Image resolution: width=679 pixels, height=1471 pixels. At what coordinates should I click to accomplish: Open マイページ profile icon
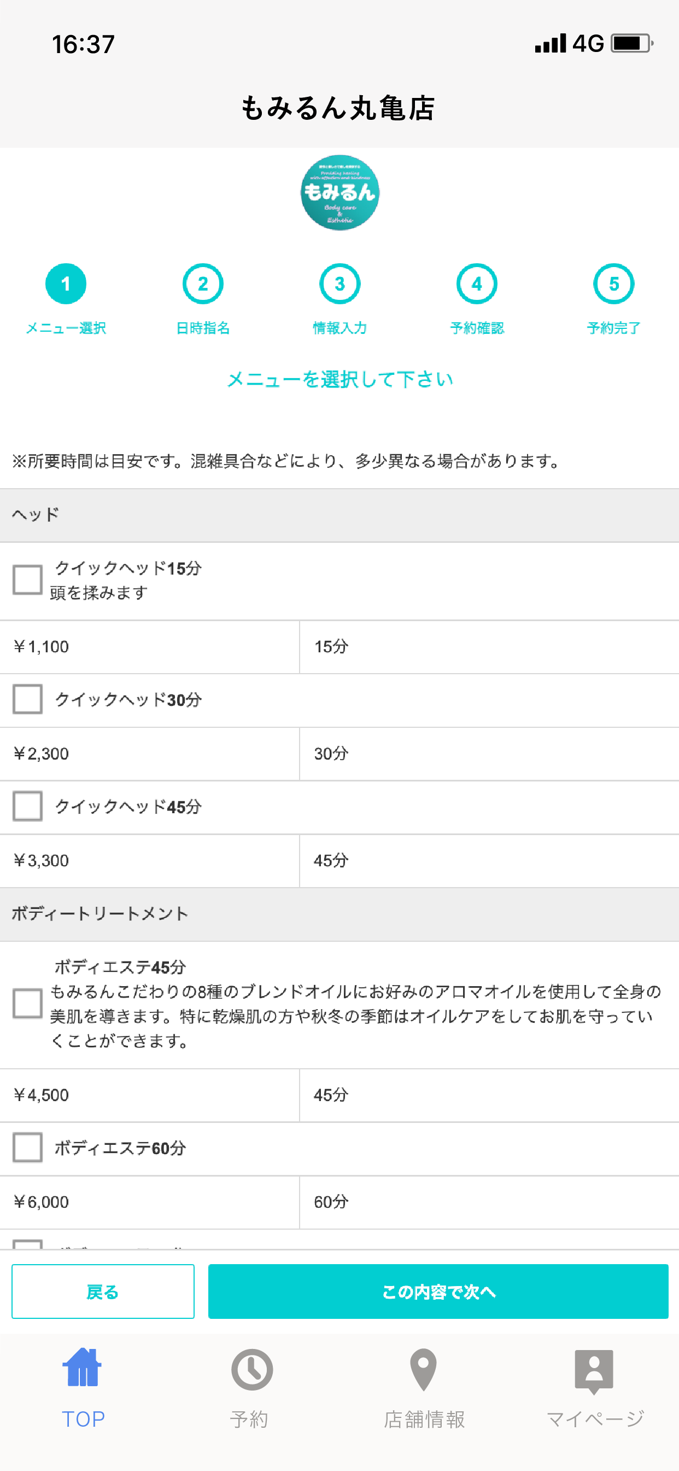pyautogui.click(x=594, y=1371)
